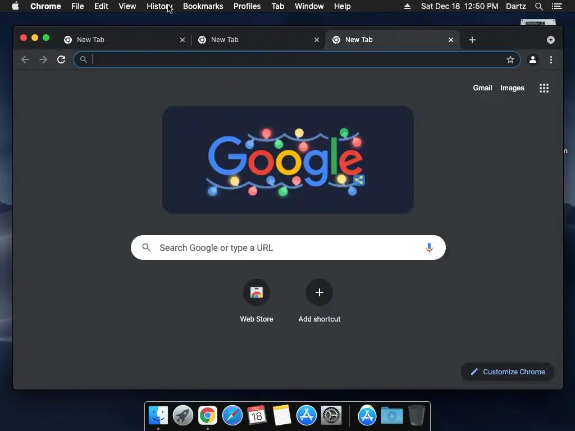The image size is (575, 431).
Task: Open a new tab with plus button
Action: pos(472,40)
